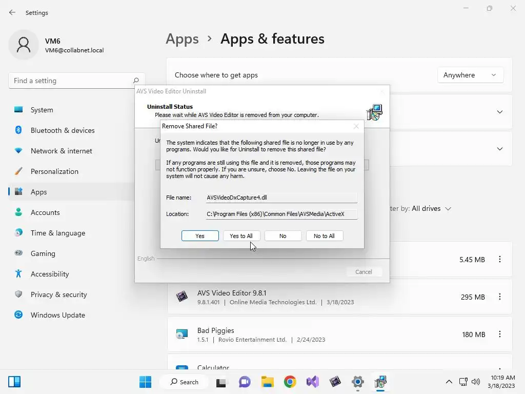
Task: Open Task View on taskbar
Action: pos(221,382)
